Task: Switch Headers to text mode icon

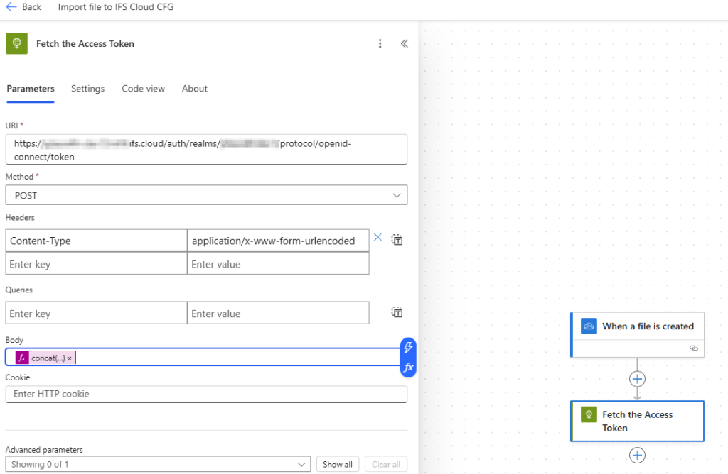Action: click(397, 241)
